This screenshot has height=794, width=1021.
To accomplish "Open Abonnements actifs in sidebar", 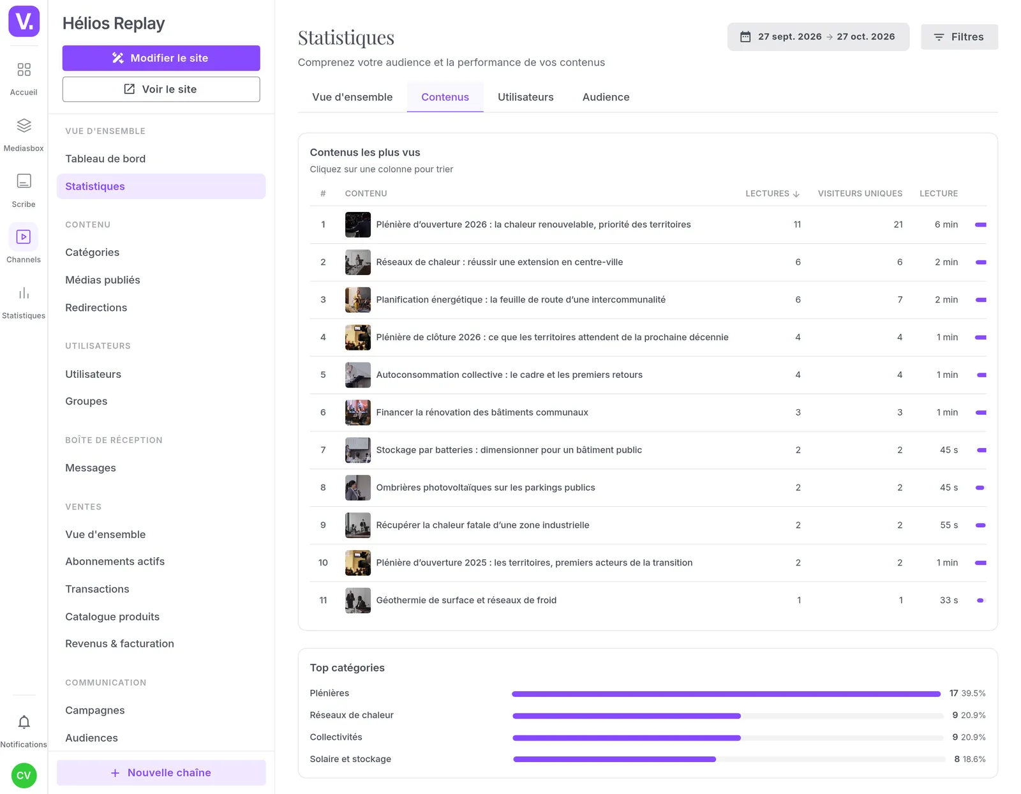I will coord(161,561).
